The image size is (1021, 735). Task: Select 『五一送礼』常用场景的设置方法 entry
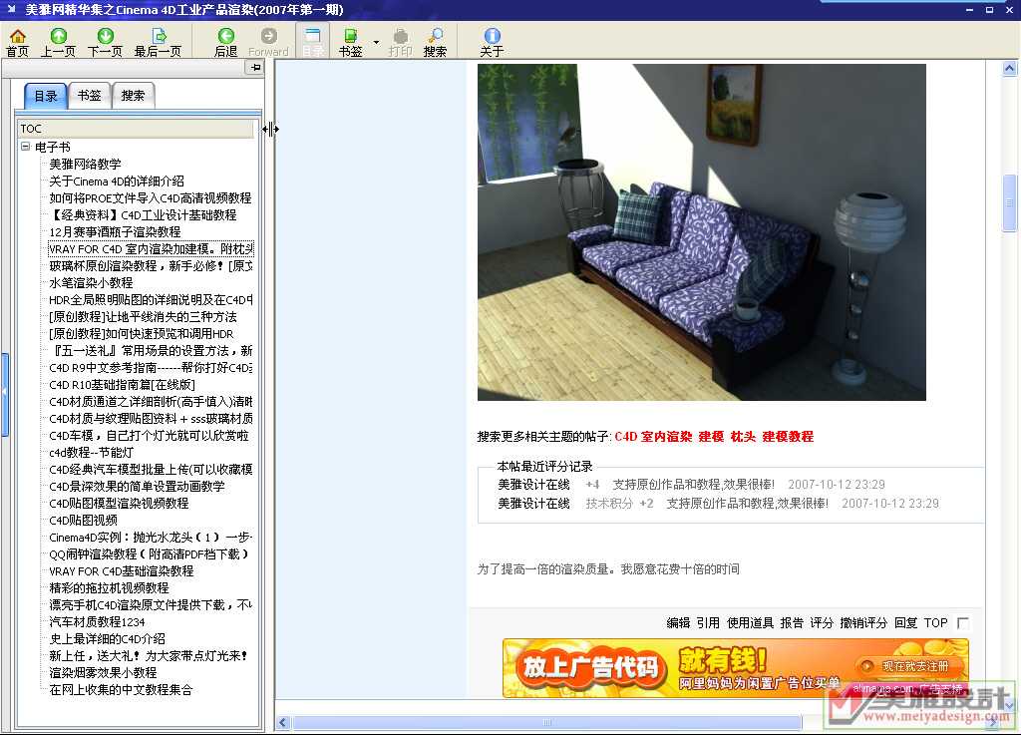[x=152, y=350]
